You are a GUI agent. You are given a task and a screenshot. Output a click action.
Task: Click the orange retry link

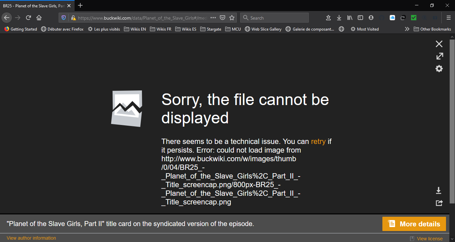(318, 141)
